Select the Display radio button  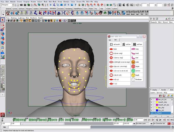coord(151,90)
